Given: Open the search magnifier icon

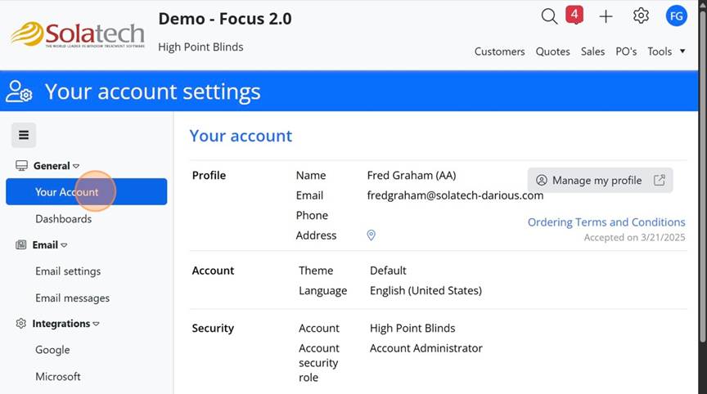Looking at the screenshot, I should [x=549, y=16].
